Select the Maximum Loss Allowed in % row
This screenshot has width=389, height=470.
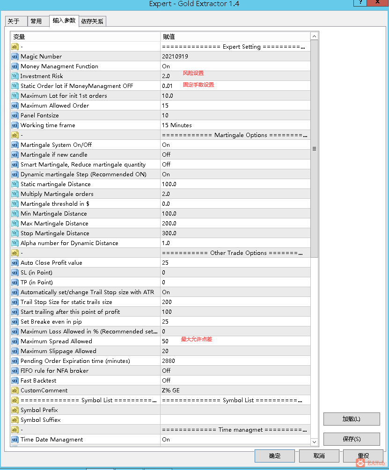click(161, 332)
